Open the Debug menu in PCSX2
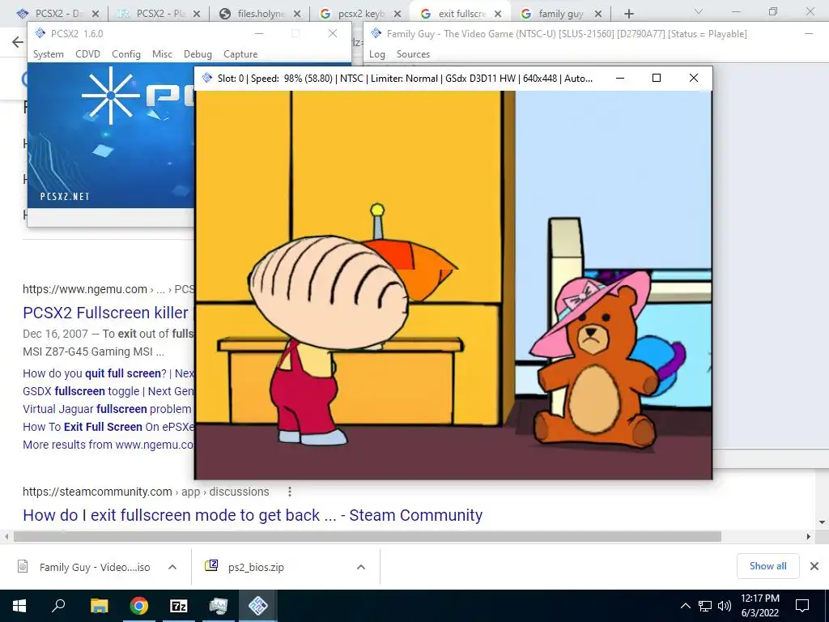 coord(198,54)
